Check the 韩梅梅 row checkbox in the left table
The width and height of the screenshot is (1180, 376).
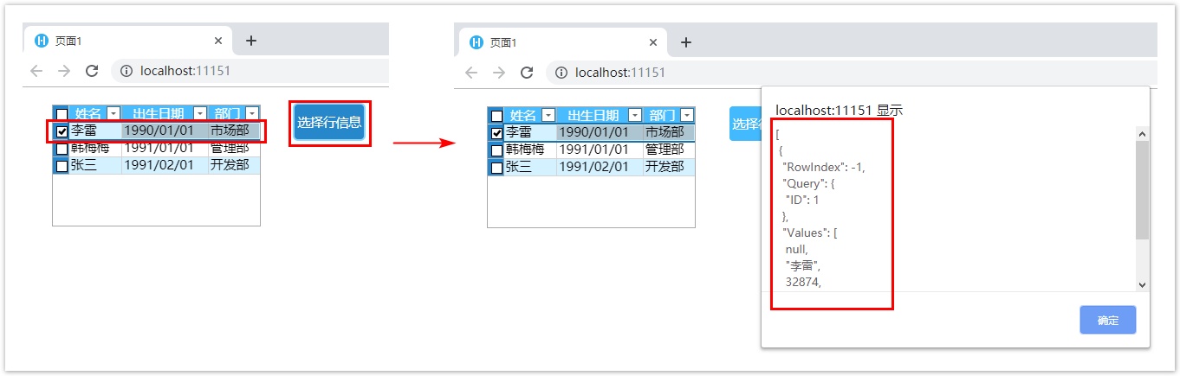62,149
